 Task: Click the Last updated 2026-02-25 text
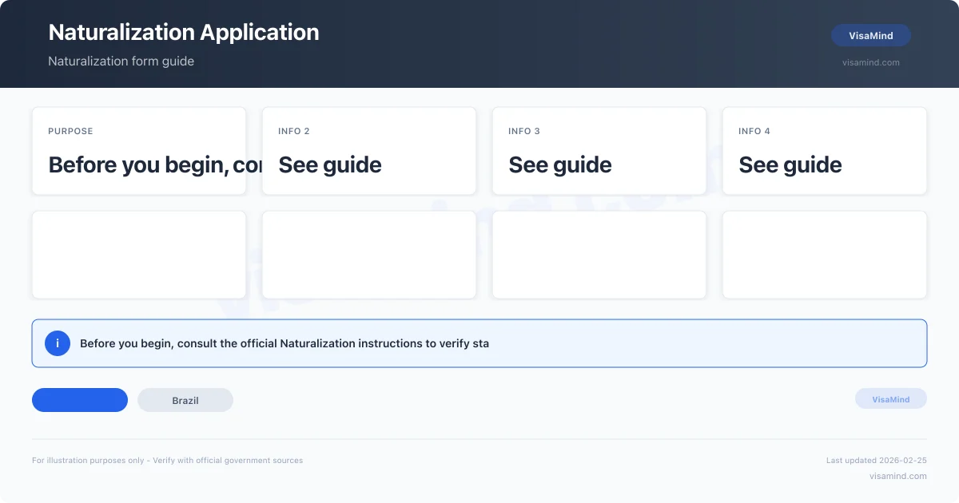click(x=877, y=461)
